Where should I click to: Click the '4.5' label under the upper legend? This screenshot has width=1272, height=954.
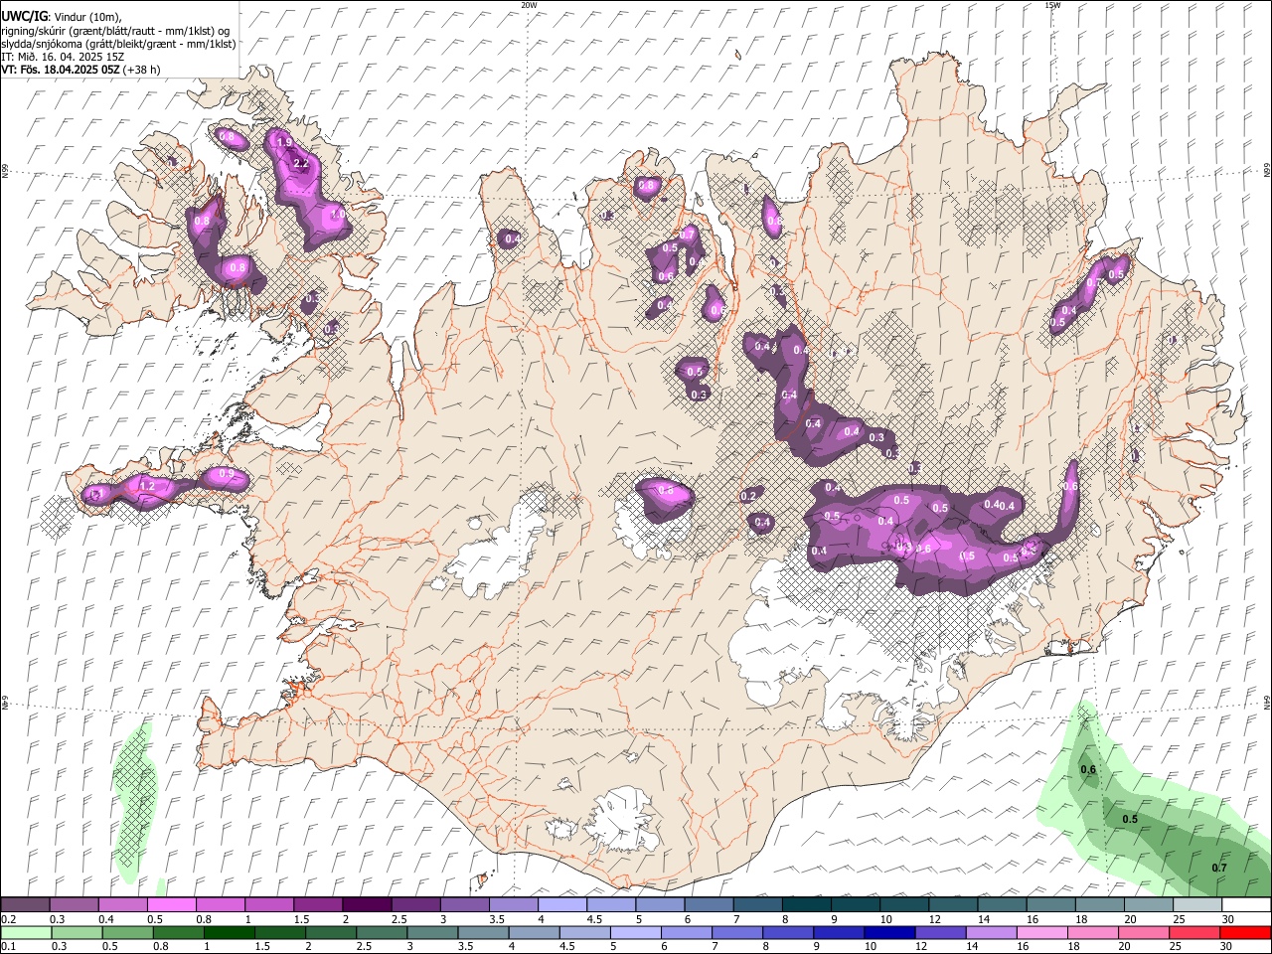click(x=594, y=919)
